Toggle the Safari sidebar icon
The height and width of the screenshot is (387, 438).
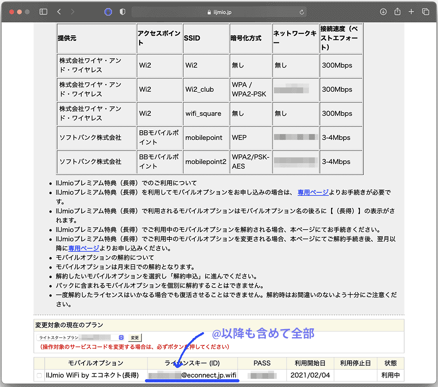pyautogui.click(x=43, y=12)
